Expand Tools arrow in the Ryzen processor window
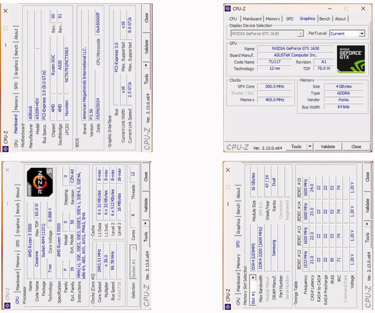The width and height of the screenshot is (375, 313). [x=147, y=224]
